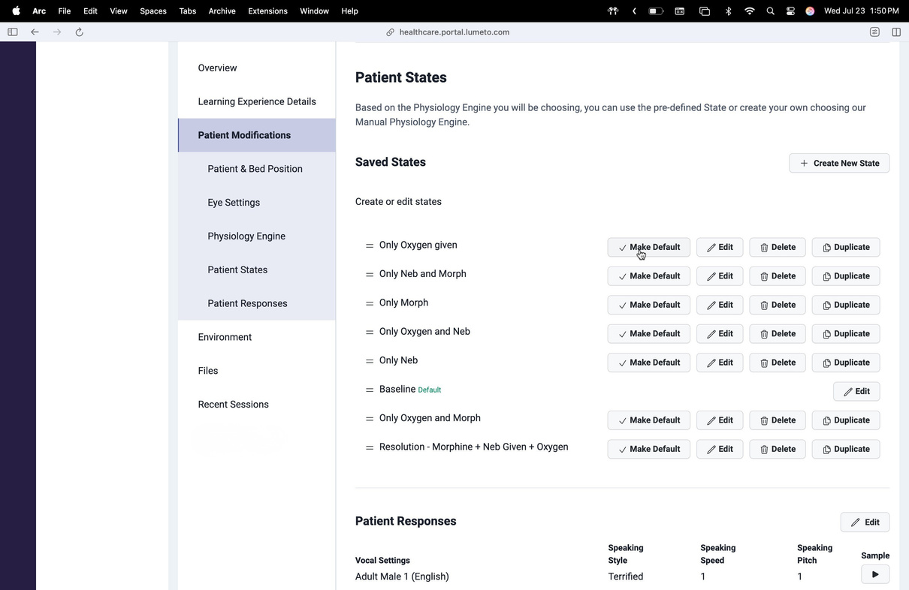Edit the Baseline default state
The width and height of the screenshot is (909, 590).
(856, 391)
